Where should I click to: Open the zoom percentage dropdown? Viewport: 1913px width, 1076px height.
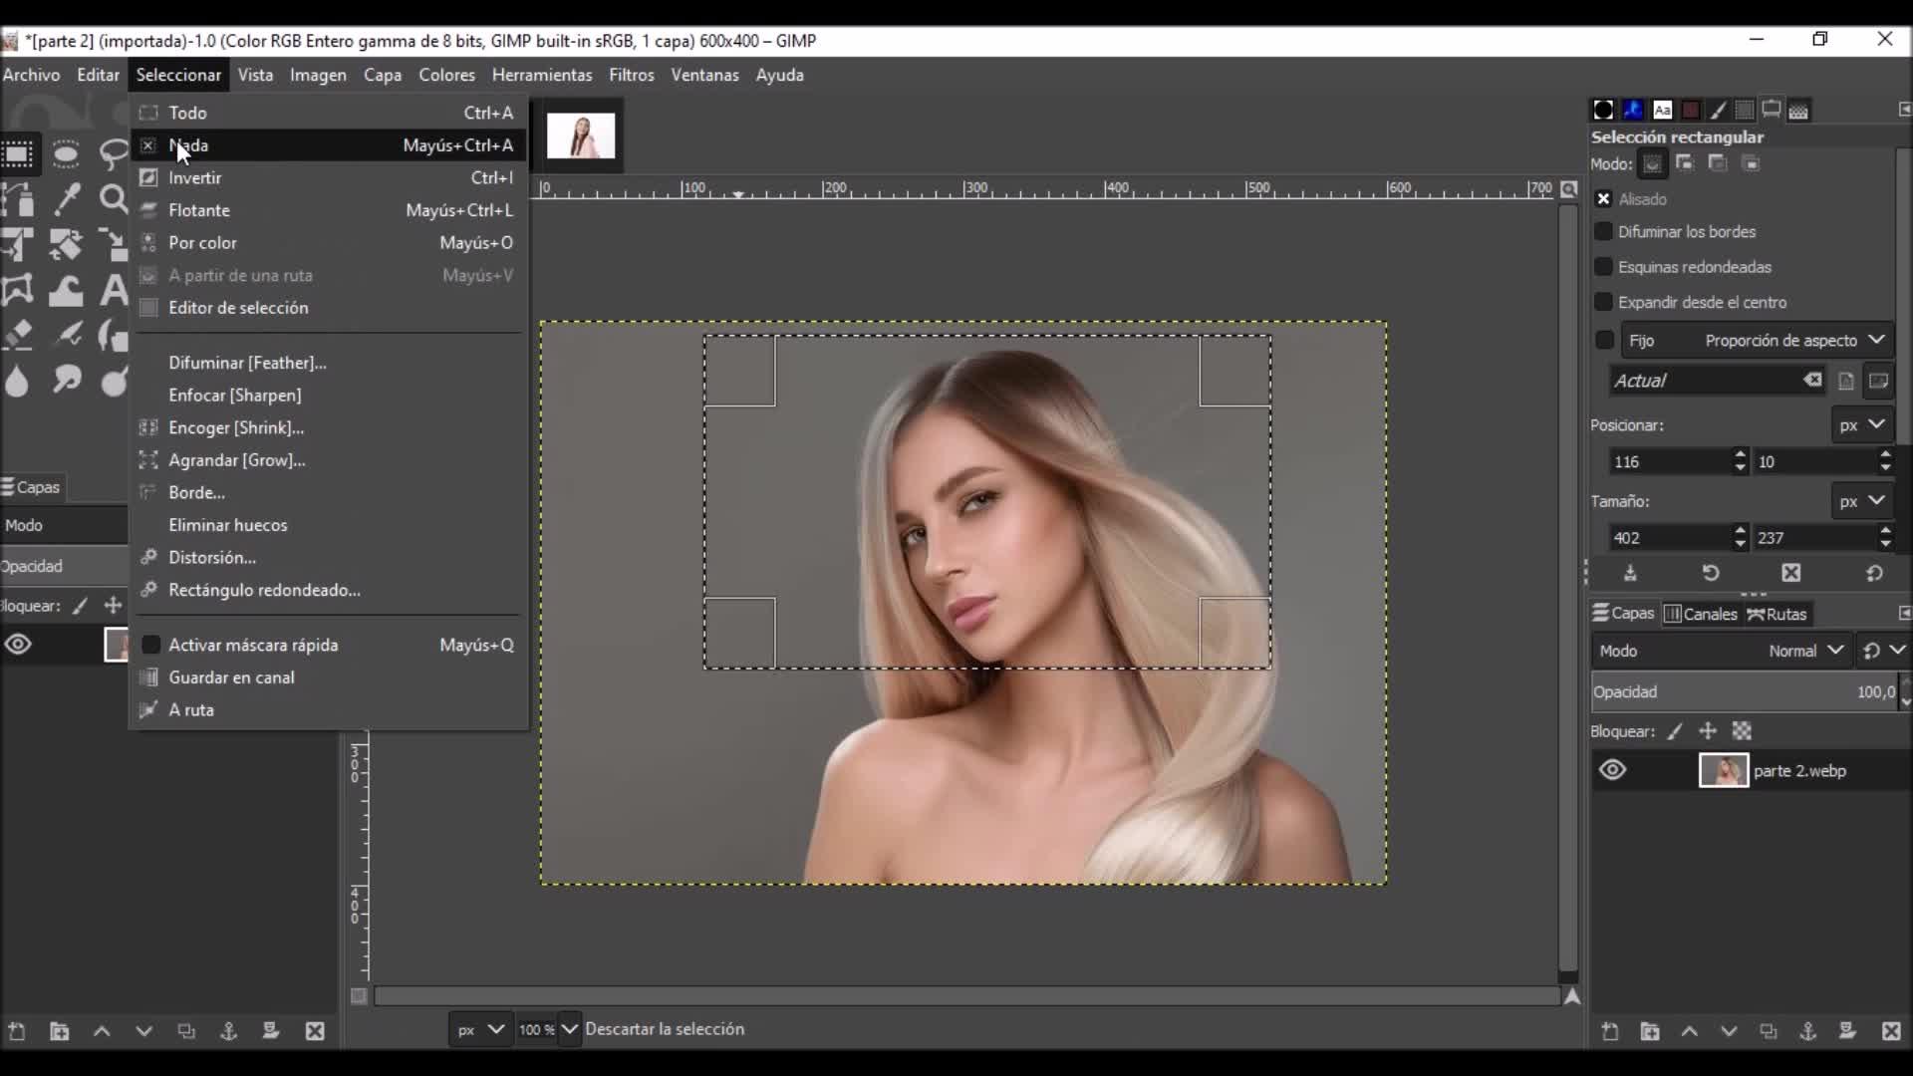click(569, 1029)
